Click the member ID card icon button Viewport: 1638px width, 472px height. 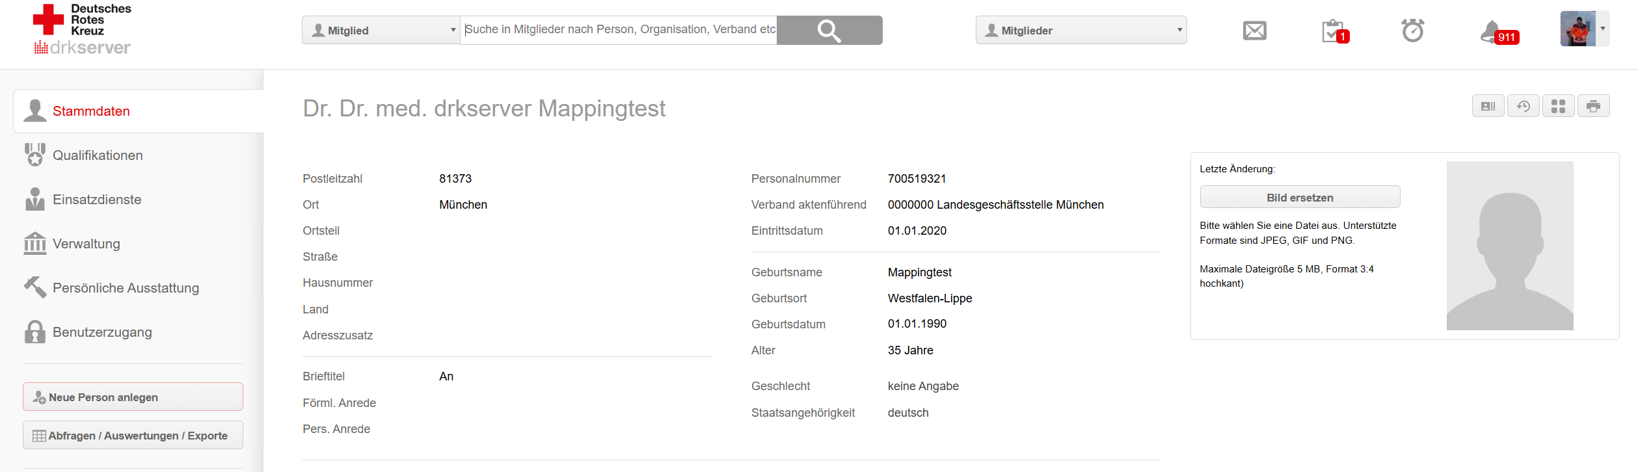(x=1488, y=106)
